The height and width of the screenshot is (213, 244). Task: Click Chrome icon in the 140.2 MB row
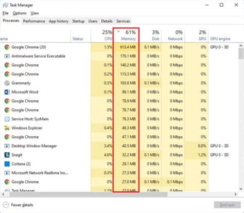tap(7, 65)
